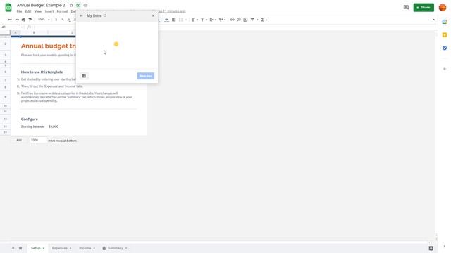Undo the last action
Image resolution: width=451 pixels, height=253 pixels.
point(10,20)
